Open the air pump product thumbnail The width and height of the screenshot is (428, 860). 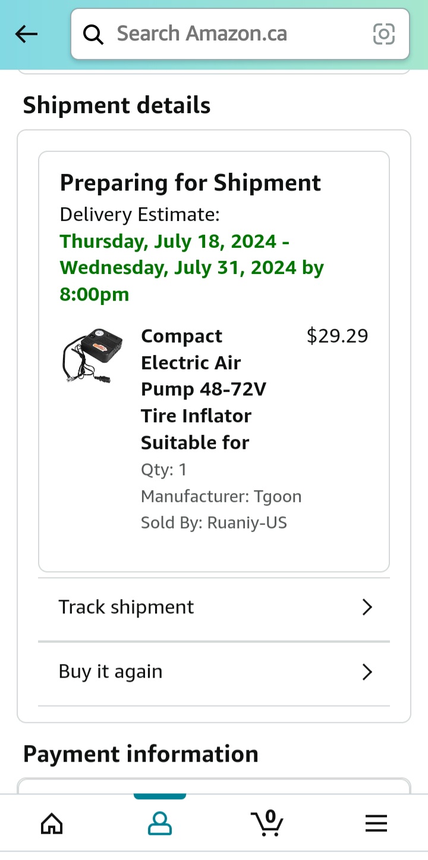[x=92, y=356]
